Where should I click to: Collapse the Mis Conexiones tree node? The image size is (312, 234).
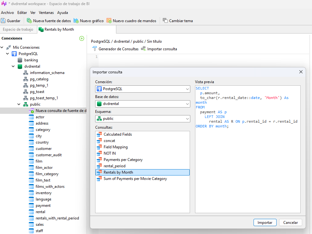click(x=2, y=47)
